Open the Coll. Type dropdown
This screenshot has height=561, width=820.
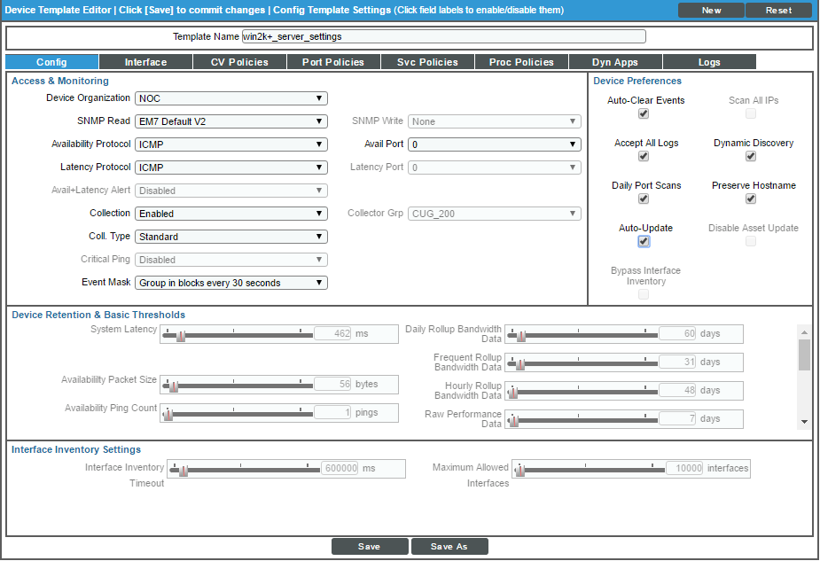pyautogui.click(x=230, y=236)
